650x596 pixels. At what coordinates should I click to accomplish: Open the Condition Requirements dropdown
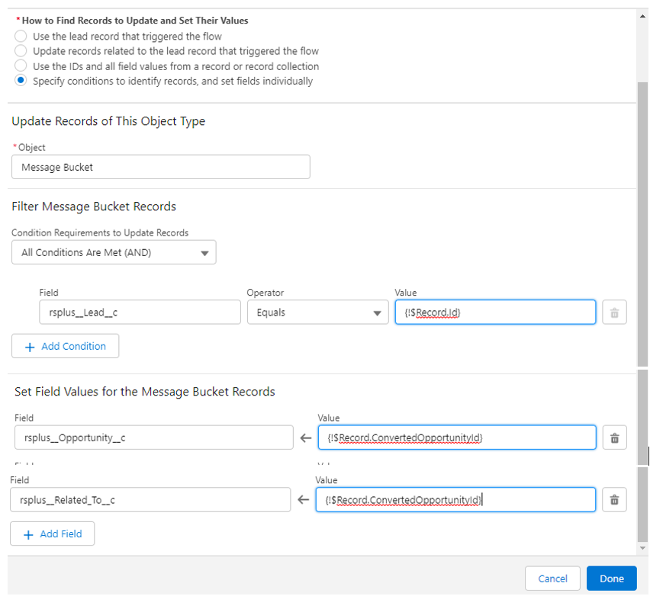pos(114,253)
